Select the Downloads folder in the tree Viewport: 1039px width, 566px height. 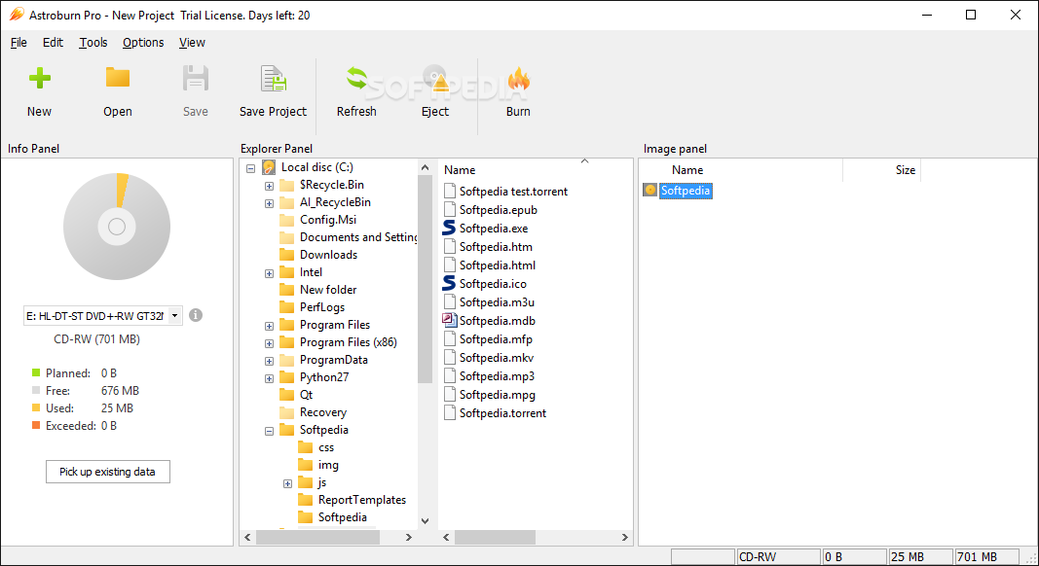point(328,254)
